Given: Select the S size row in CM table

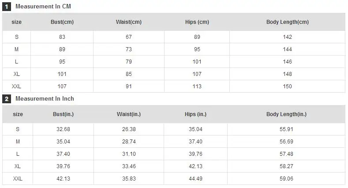Looking at the screenshot, I should coord(174,37).
